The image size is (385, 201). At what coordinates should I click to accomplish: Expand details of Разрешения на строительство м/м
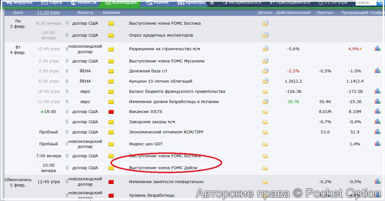tap(265, 49)
